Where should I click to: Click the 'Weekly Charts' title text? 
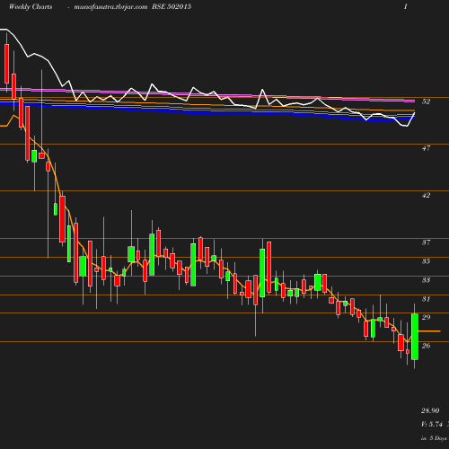tap(31, 6)
